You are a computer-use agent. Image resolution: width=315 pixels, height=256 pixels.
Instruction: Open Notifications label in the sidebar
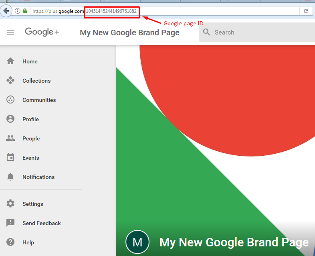coord(38,177)
